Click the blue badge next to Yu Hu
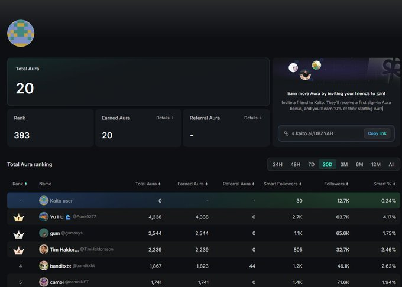The image size is (402, 287). click(68, 217)
